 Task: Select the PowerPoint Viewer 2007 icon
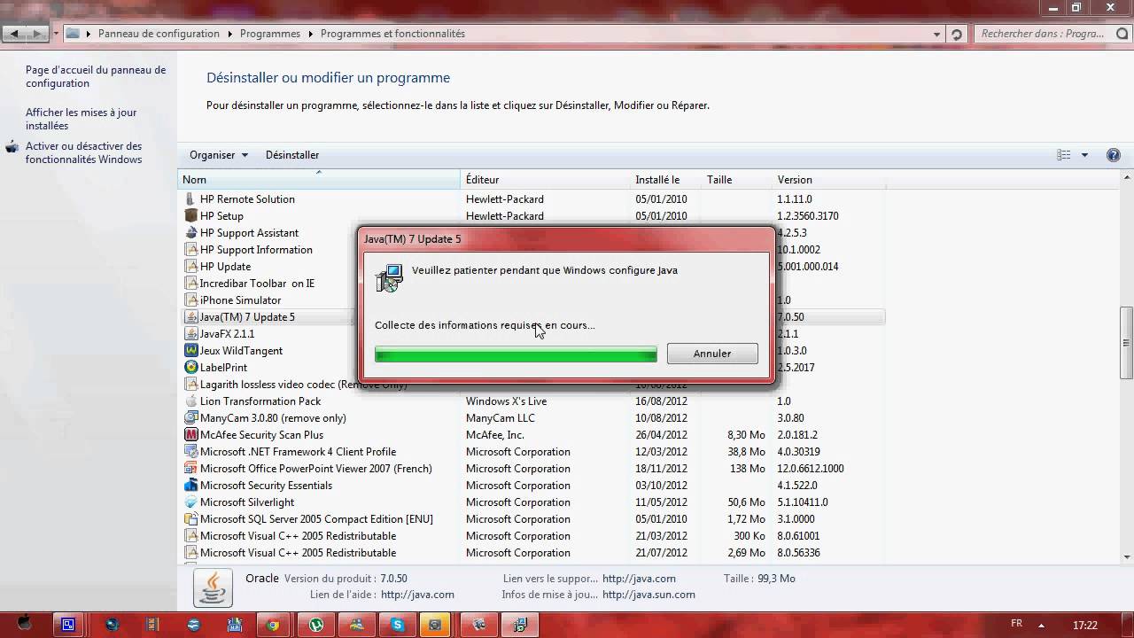click(190, 469)
